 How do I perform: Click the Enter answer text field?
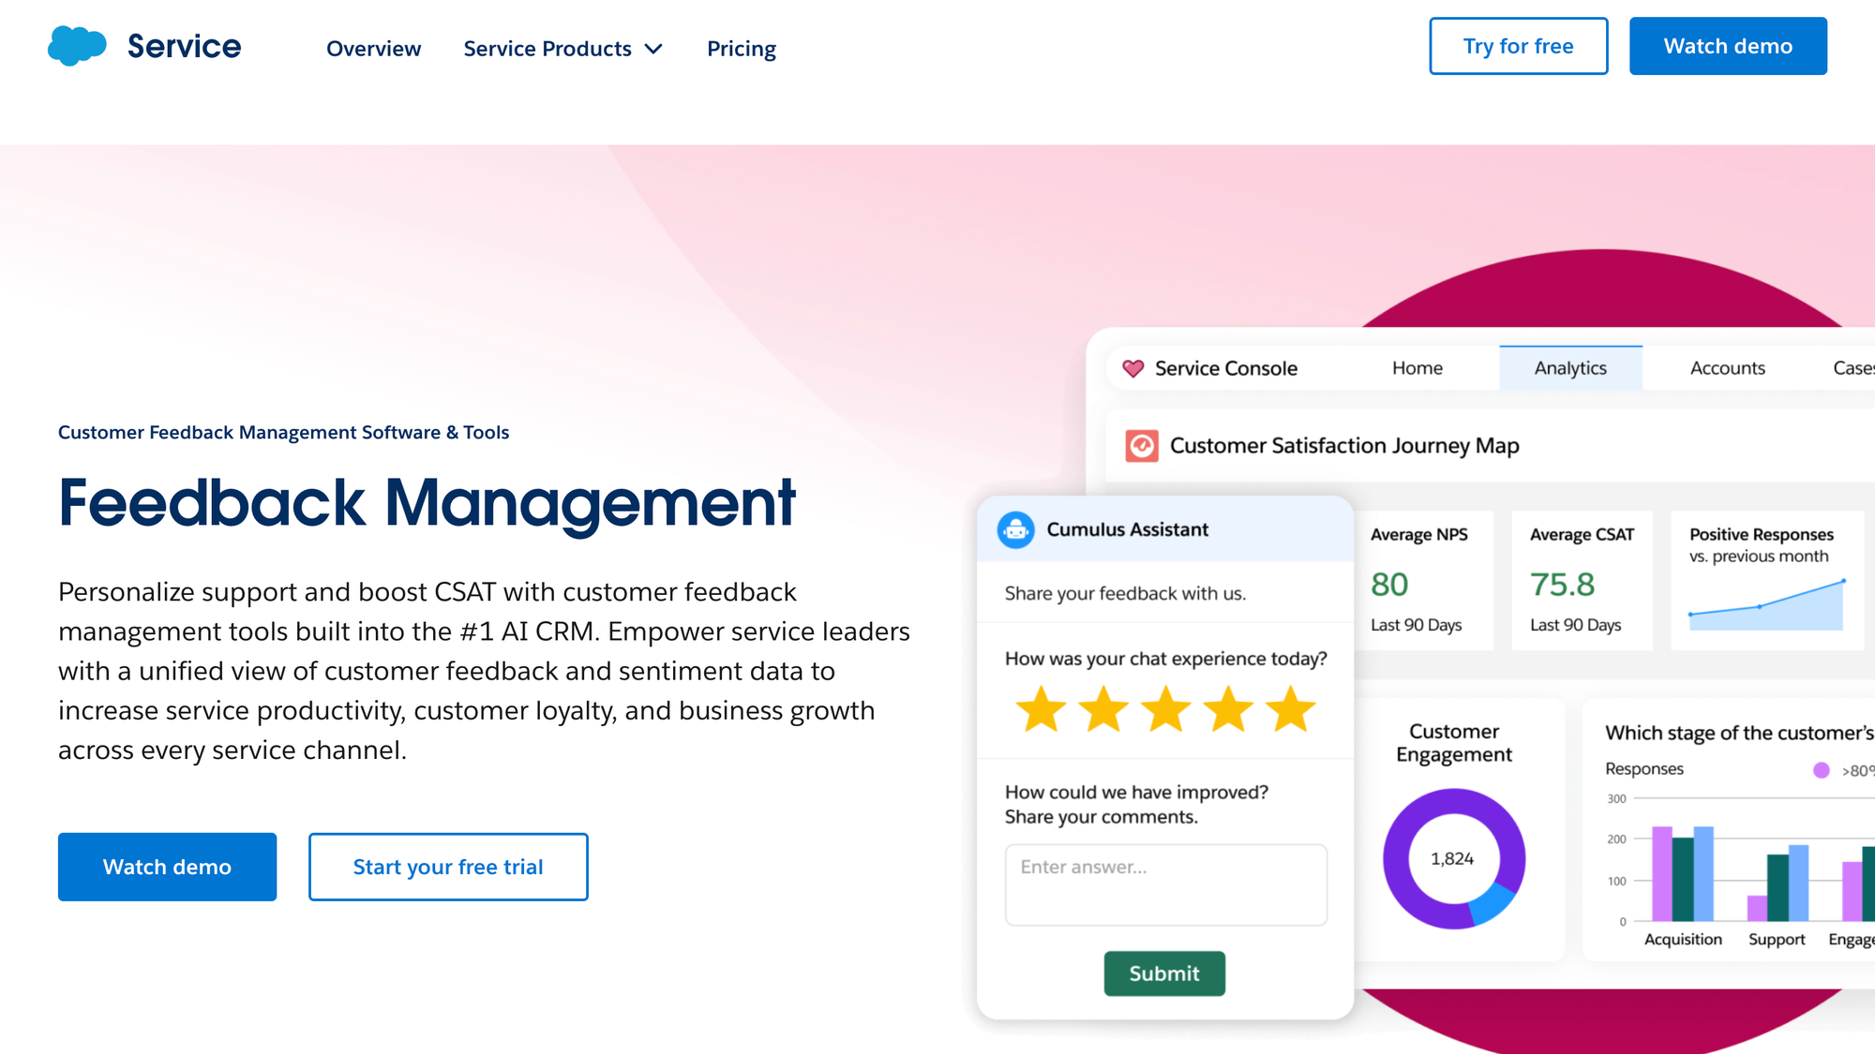coord(1165,883)
